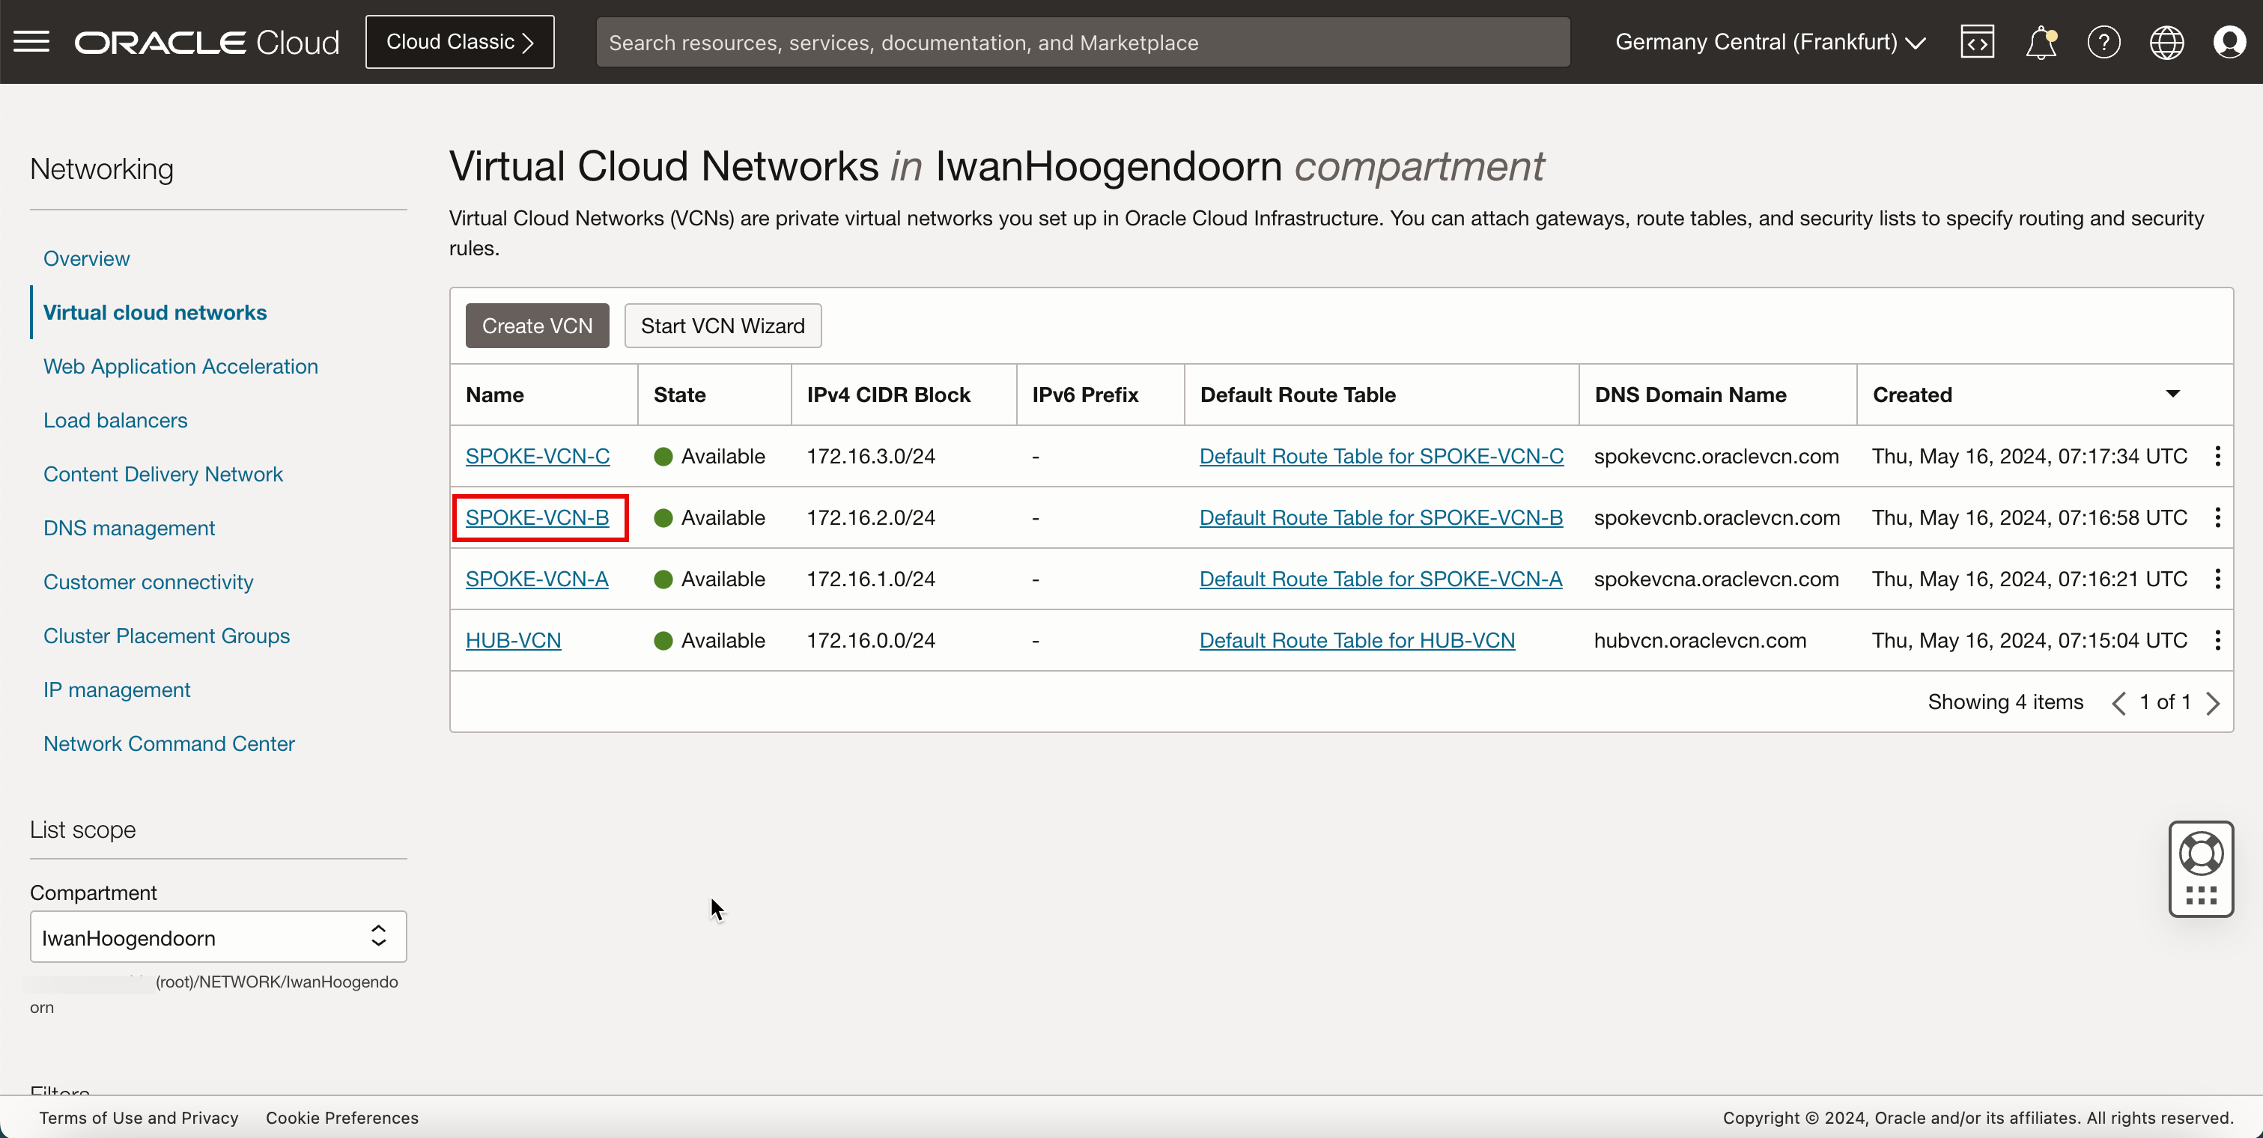The width and height of the screenshot is (2263, 1138).
Task: Open the global language/region icon
Action: click(2166, 40)
